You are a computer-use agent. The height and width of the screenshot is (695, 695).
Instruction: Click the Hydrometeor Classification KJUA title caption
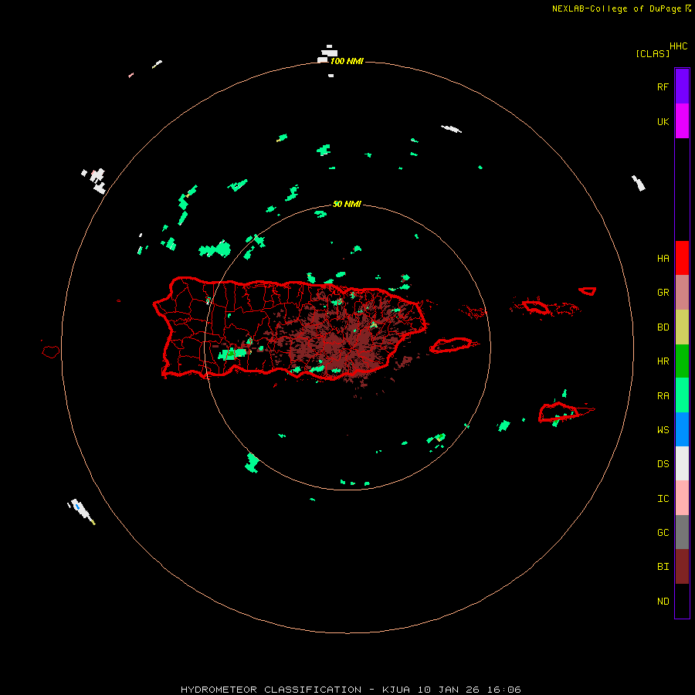pyautogui.click(x=351, y=690)
